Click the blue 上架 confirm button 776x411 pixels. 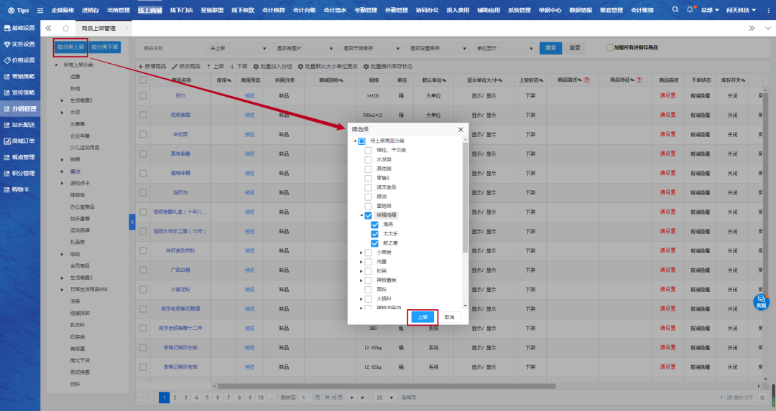[x=422, y=317]
